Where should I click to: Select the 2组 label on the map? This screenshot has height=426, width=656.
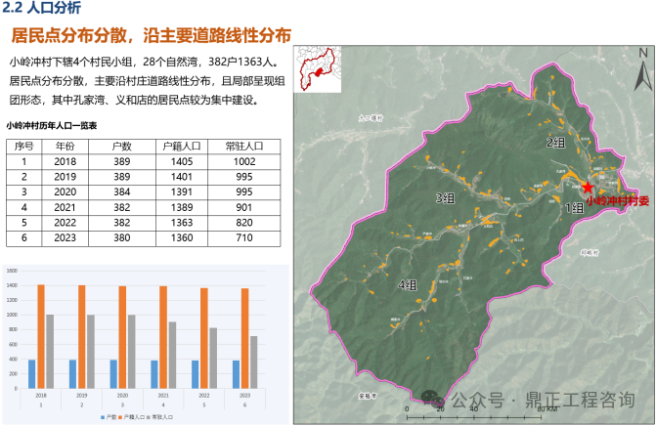[x=555, y=144]
